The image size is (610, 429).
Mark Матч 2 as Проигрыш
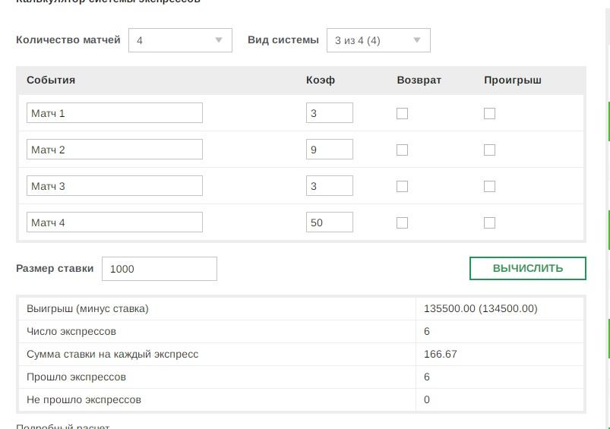point(489,150)
